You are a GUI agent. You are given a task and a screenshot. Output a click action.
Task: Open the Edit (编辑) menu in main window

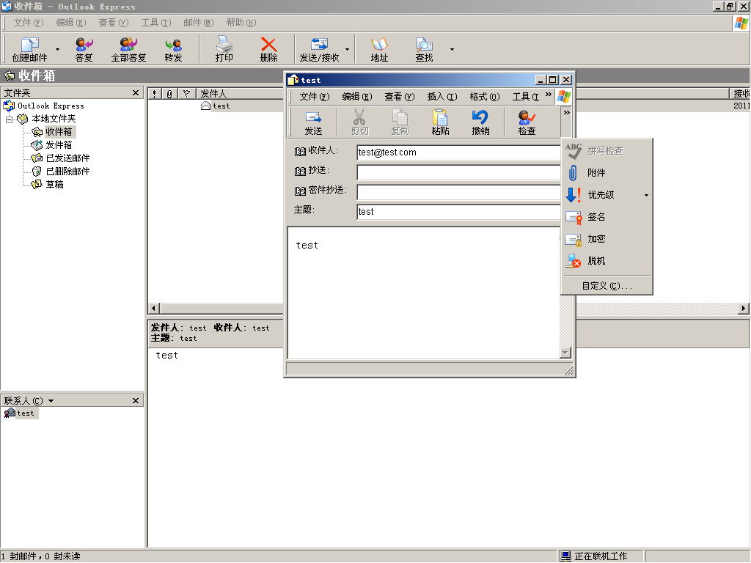(71, 23)
